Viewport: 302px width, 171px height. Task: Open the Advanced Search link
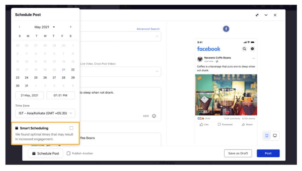tap(148, 29)
